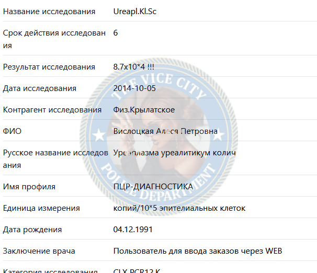Click the Ureapl.Kl.Sc study name value
317x273 pixels.
(x=134, y=12)
